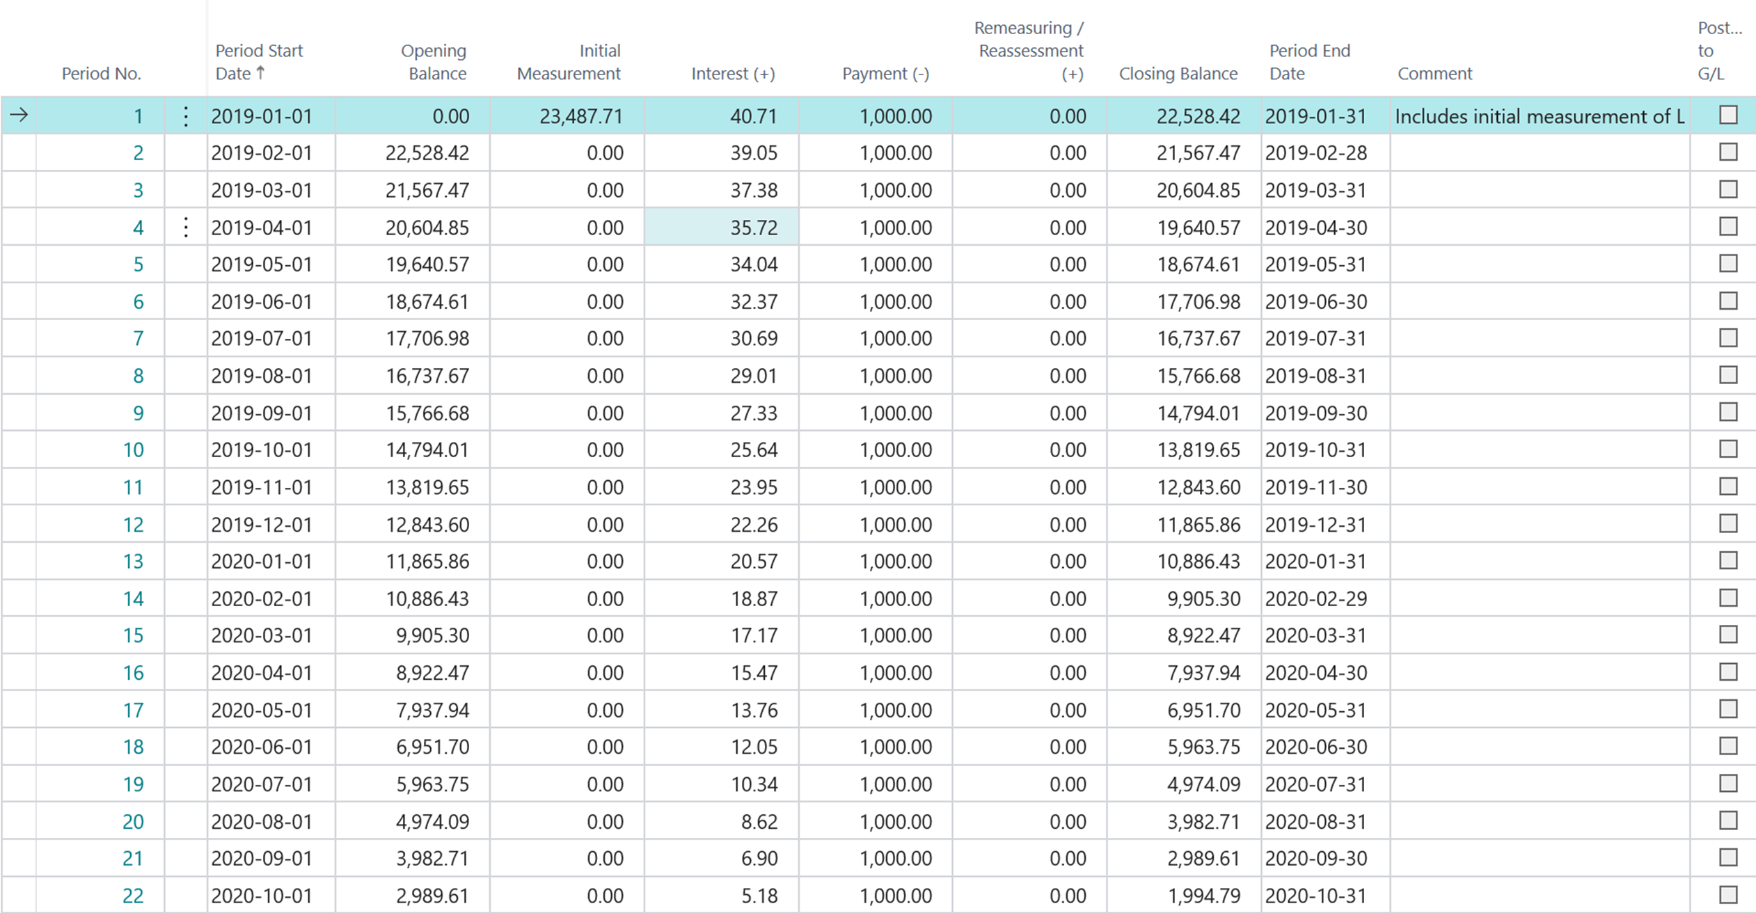Screen dimensions: 1756x913
Task: Open row actions menu for period 1
Action: pos(186,116)
